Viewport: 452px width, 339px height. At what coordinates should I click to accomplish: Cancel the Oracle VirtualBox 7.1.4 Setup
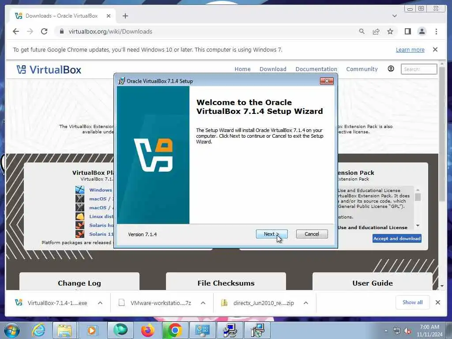(x=312, y=234)
